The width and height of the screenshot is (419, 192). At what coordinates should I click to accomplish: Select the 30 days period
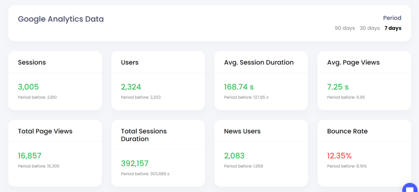[369, 28]
